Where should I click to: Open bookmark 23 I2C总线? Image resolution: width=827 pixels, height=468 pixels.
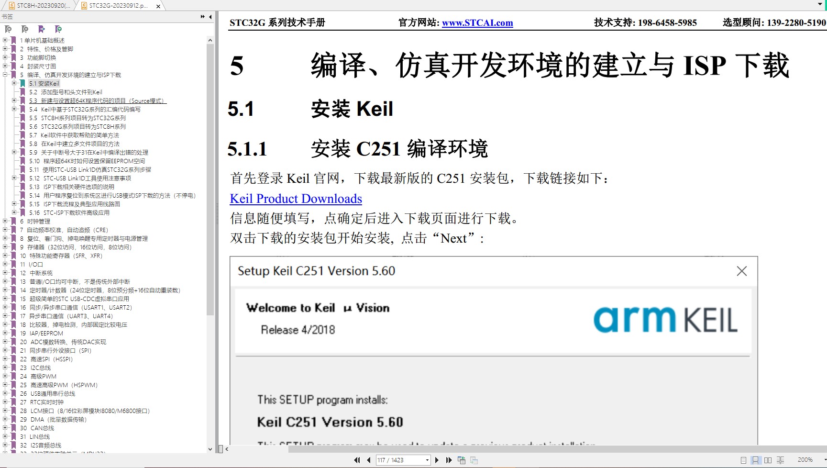tap(35, 368)
